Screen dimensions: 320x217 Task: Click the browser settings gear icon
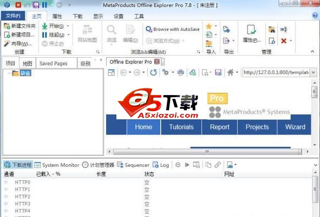click(166, 72)
